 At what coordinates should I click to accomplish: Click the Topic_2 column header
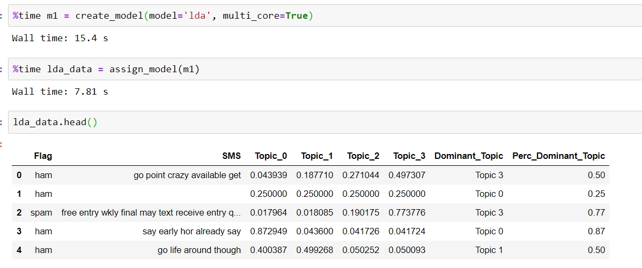(x=363, y=156)
